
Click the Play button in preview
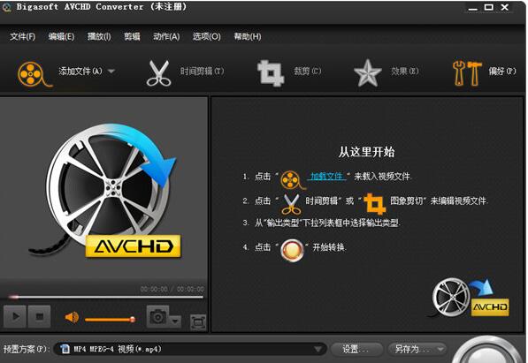pyautogui.click(x=15, y=316)
